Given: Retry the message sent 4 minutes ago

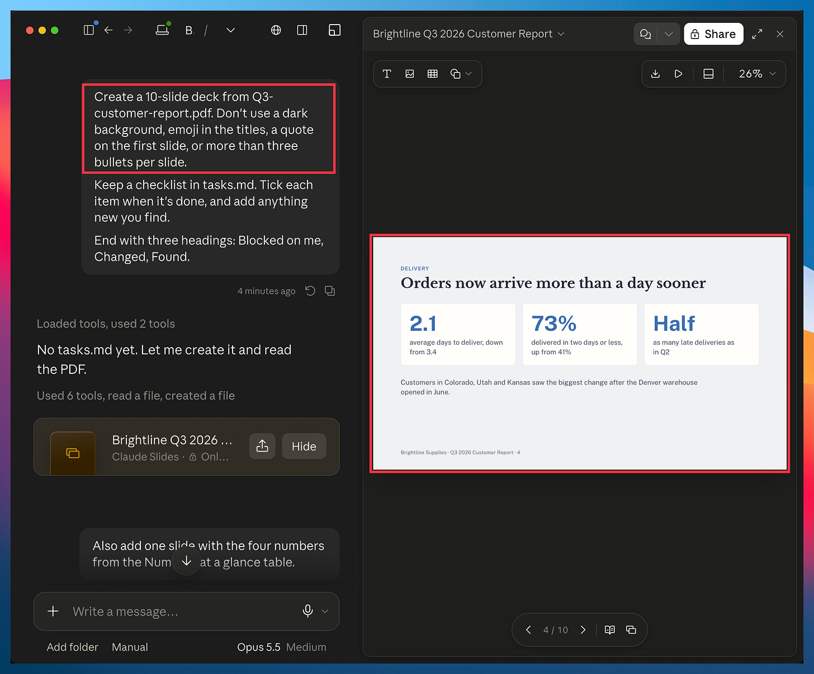Looking at the screenshot, I should pos(310,291).
